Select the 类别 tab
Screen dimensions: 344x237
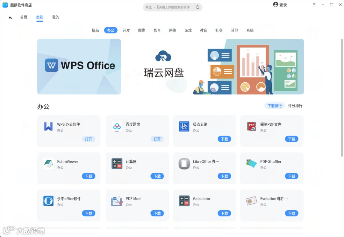tap(39, 17)
